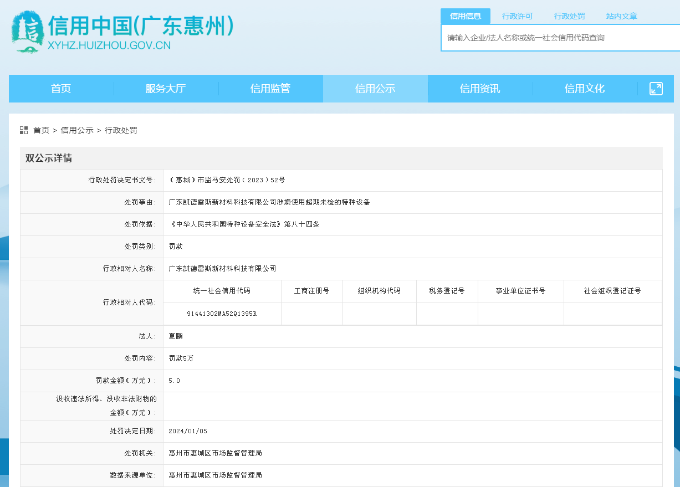Click the breadcrumb grid icon before 首页
The width and height of the screenshot is (680, 487).
pyautogui.click(x=24, y=130)
